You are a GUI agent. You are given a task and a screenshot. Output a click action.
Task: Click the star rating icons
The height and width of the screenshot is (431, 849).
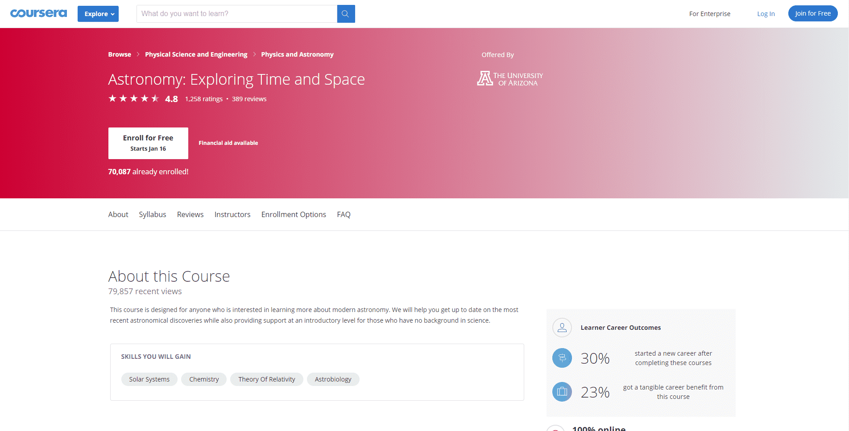point(134,99)
